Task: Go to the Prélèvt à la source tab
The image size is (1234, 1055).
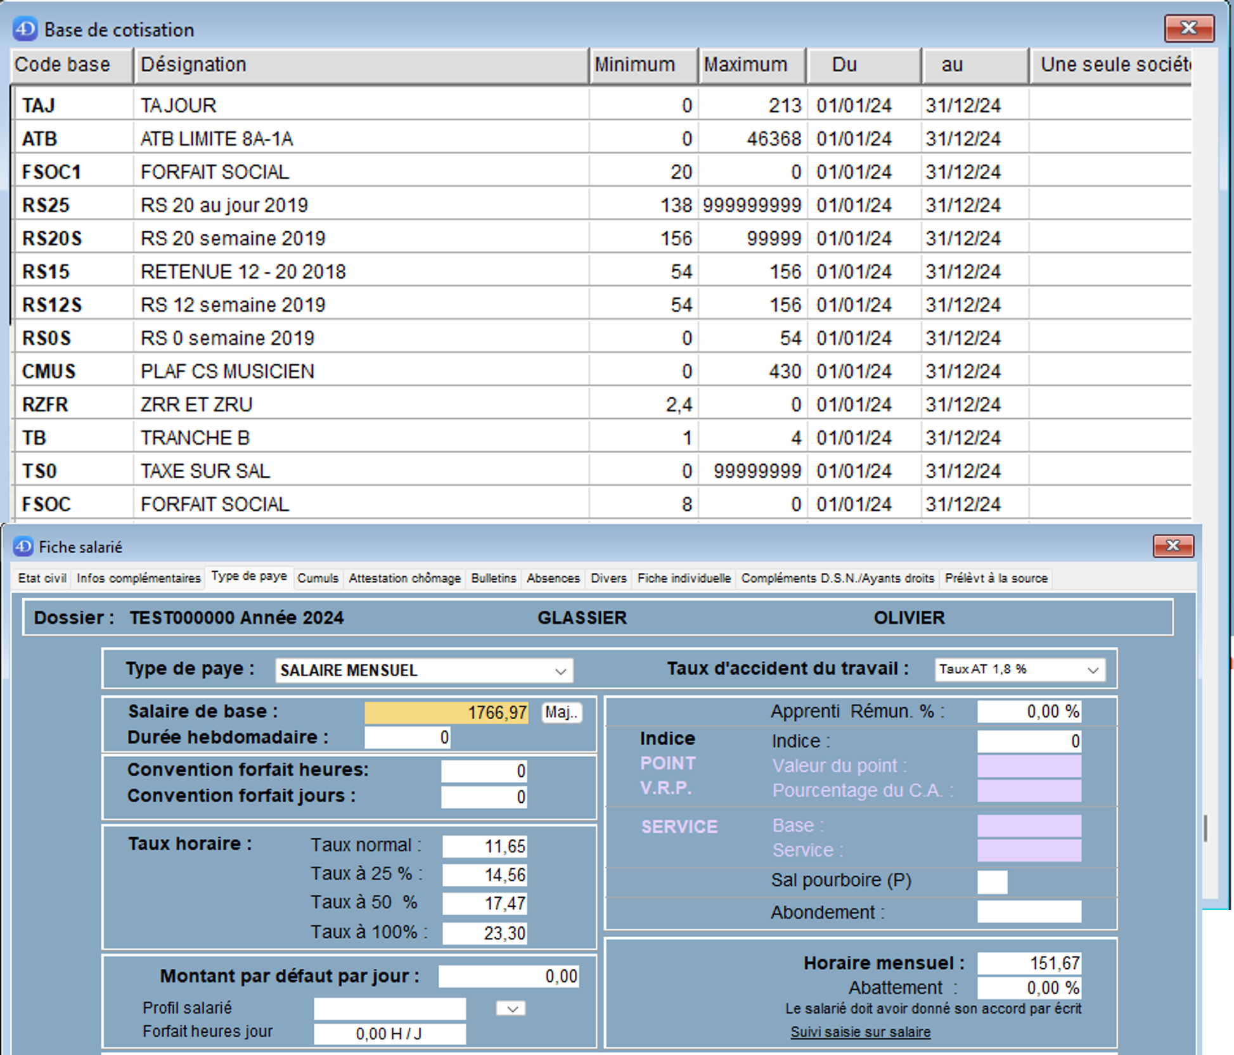Action: [996, 578]
